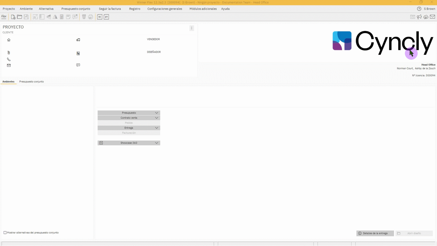Open the Entrega dropdown
The width and height of the screenshot is (437, 246).
click(x=156, y=128)
